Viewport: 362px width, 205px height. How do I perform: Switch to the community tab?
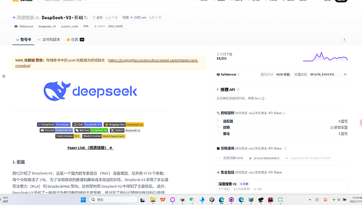pyautogui.click(x=75, y=40)
